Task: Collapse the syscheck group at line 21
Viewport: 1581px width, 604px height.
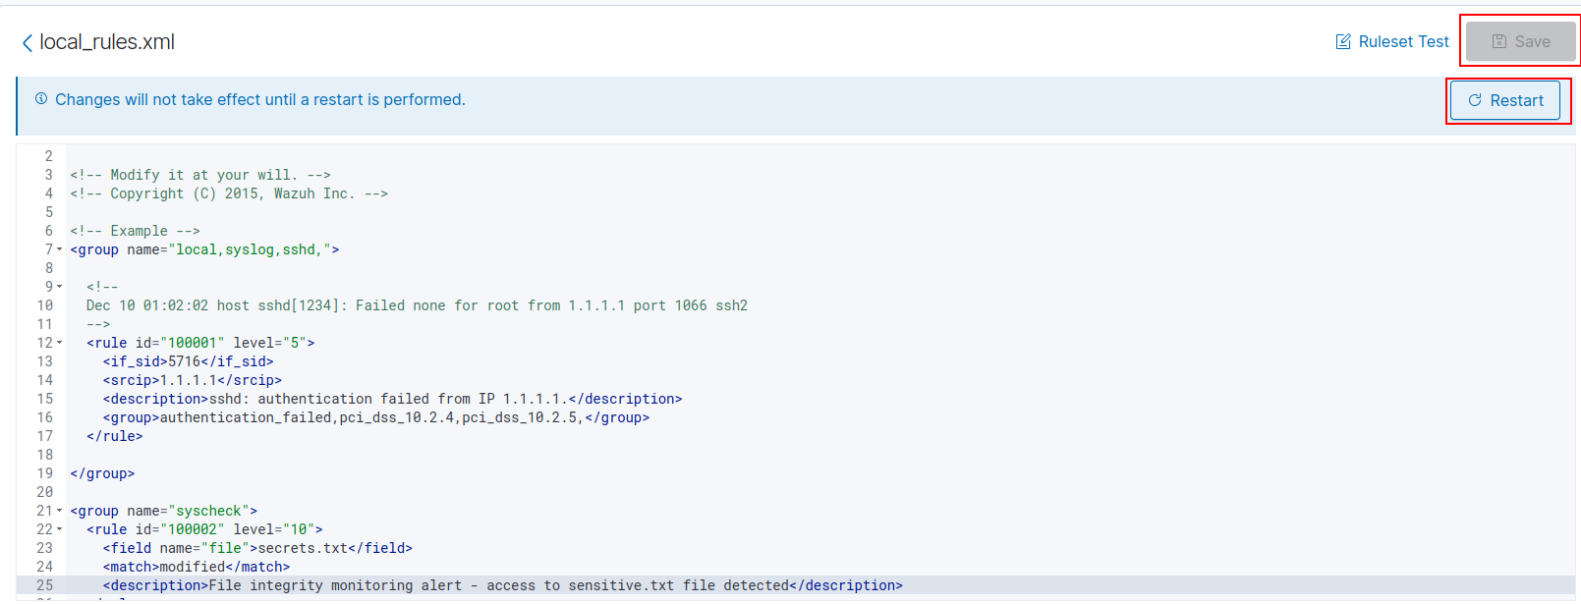Action: click(x=60, y=511)
